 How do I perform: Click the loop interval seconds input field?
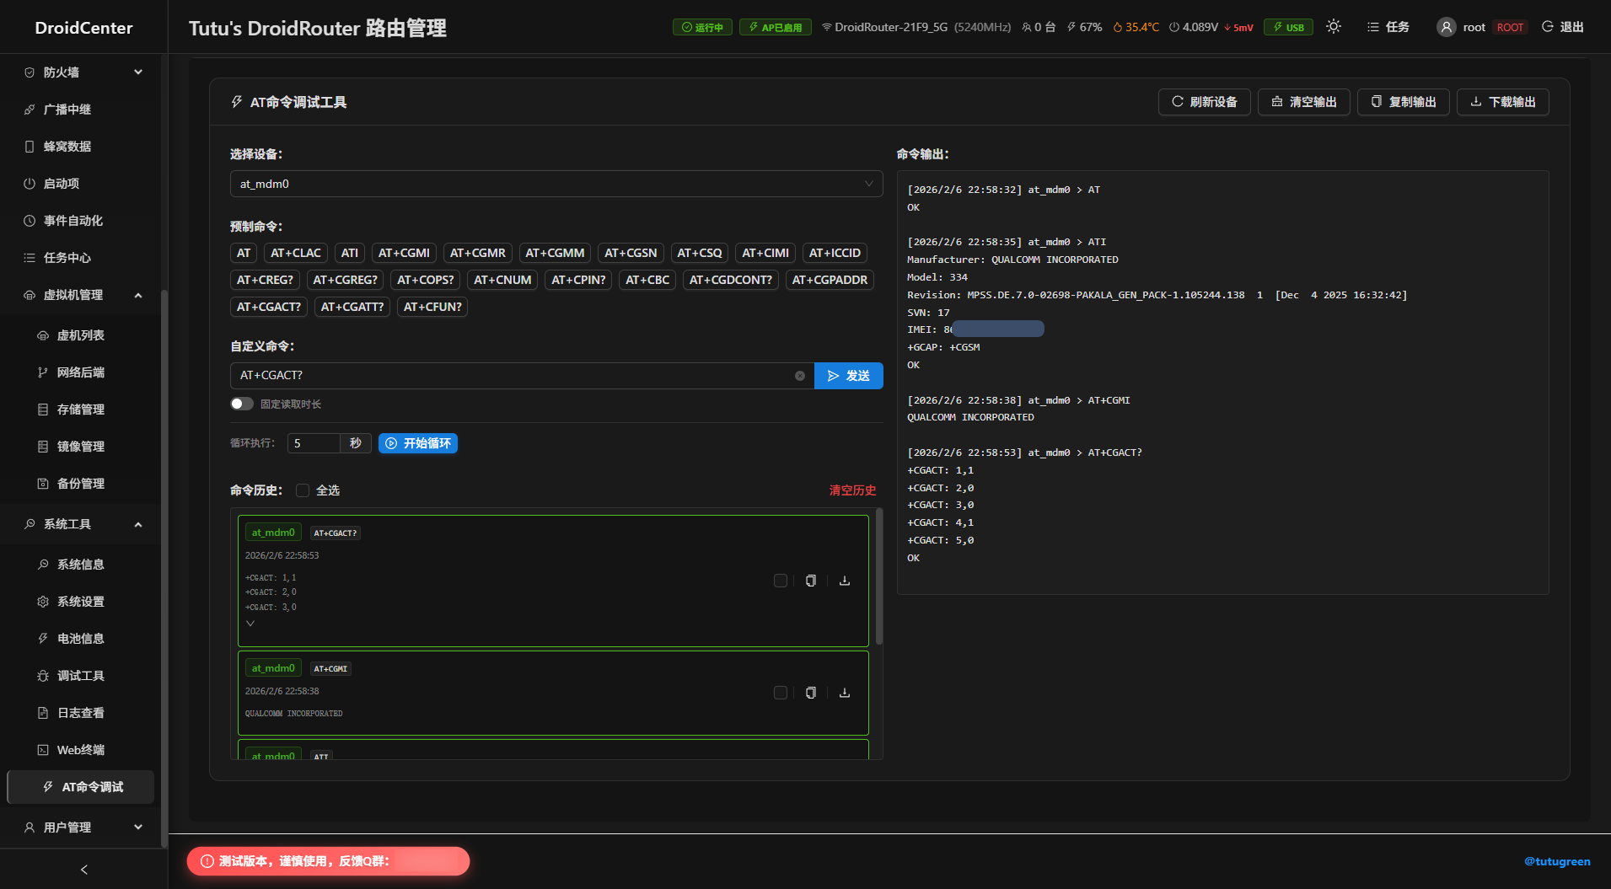[314, 443]
